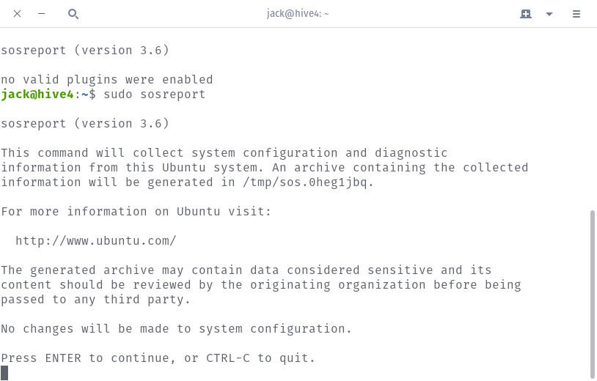
Task: Open the hamburger menu
Action: (576, 14)
